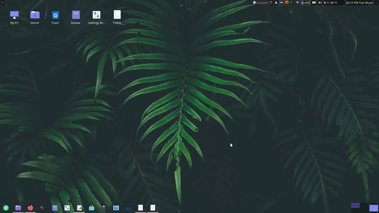Open the TODO file on desktop
Viewport: 379px width, 213px height.
click(117, 15)
